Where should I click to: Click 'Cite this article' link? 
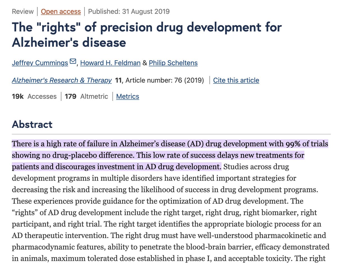tap(236, 80)
